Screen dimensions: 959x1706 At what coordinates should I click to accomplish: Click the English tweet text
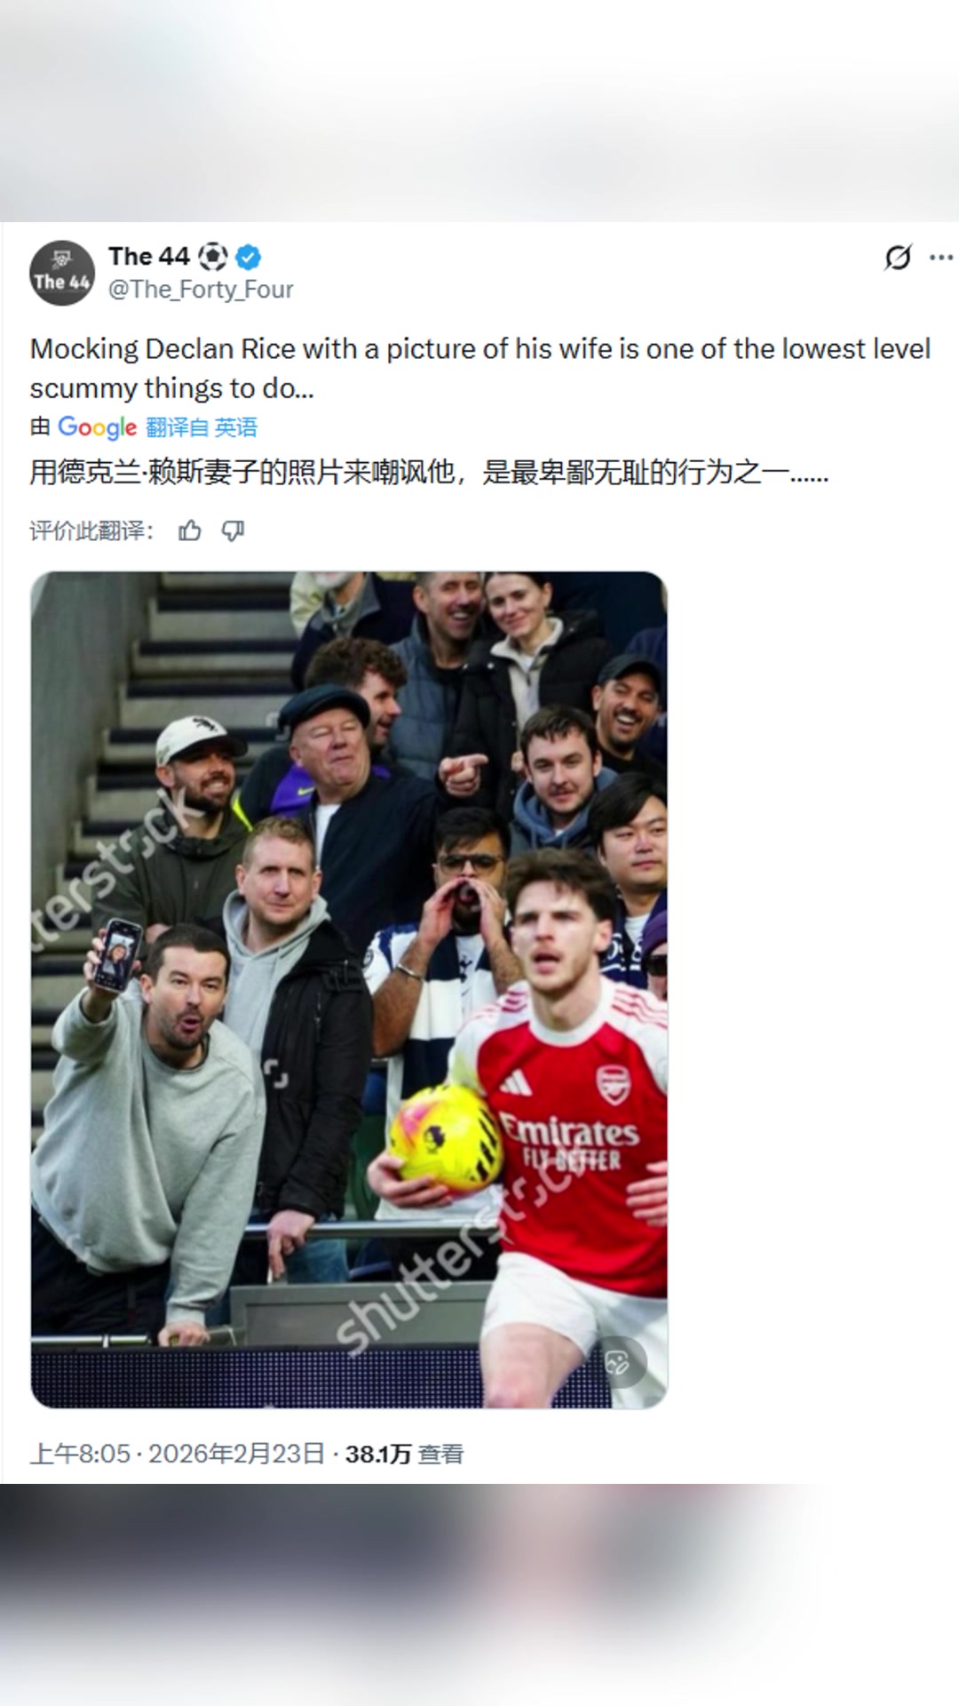point(480,368)
